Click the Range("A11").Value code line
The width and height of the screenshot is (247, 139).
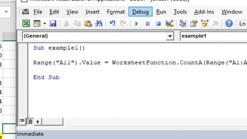pyautogui.click(x=140, y=63)
